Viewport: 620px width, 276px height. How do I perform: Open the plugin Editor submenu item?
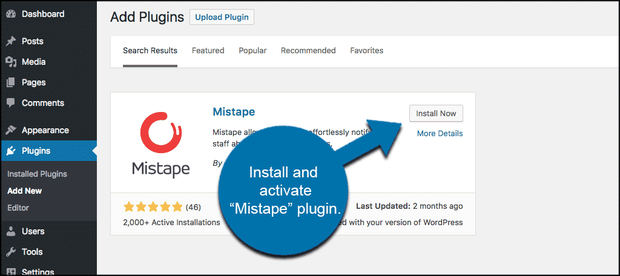[18, 208]
